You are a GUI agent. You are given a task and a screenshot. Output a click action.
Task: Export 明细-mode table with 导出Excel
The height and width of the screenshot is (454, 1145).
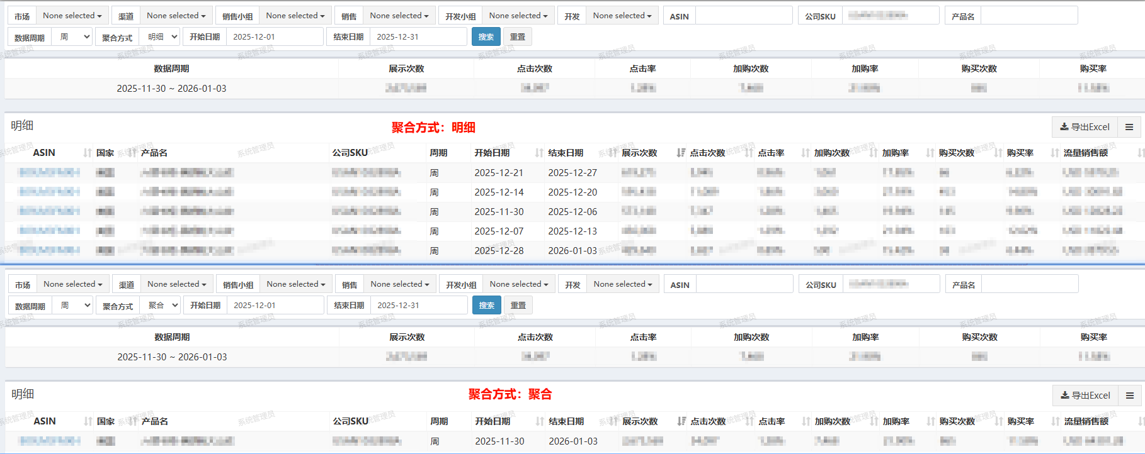click(x=1085, y=127)
